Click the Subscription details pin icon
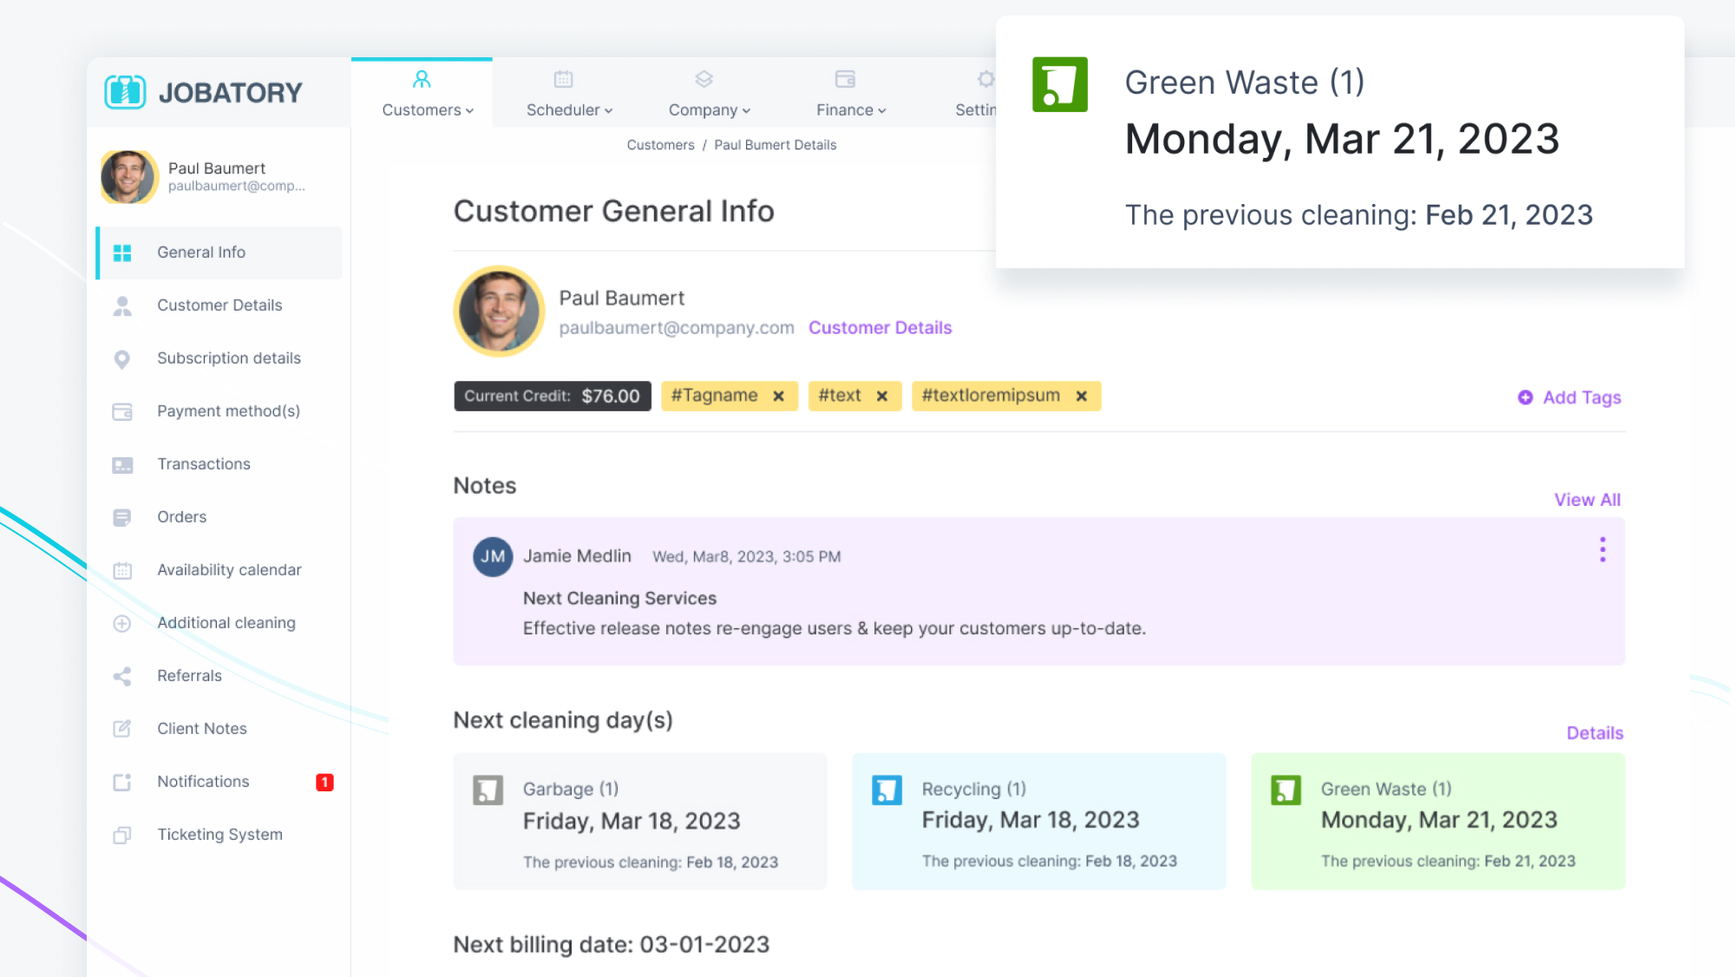 122,359
